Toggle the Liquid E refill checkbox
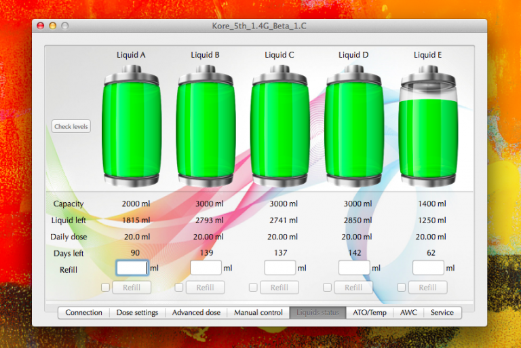 (x=402, y=288)
